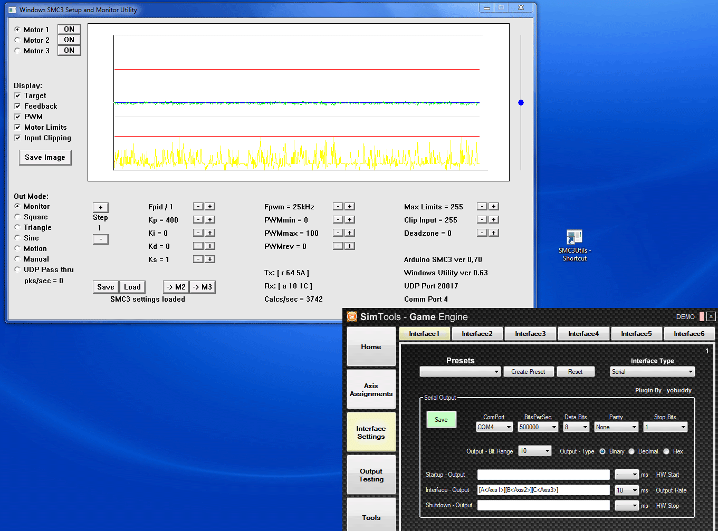The height and width of the screenshot is (531, 718).
Task: Decrease Clip Input with minus stepper
Action: tap(482, 220)
